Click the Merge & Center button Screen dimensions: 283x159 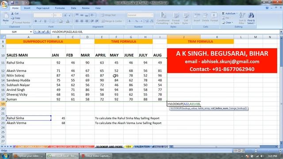[x=112, y=21]
